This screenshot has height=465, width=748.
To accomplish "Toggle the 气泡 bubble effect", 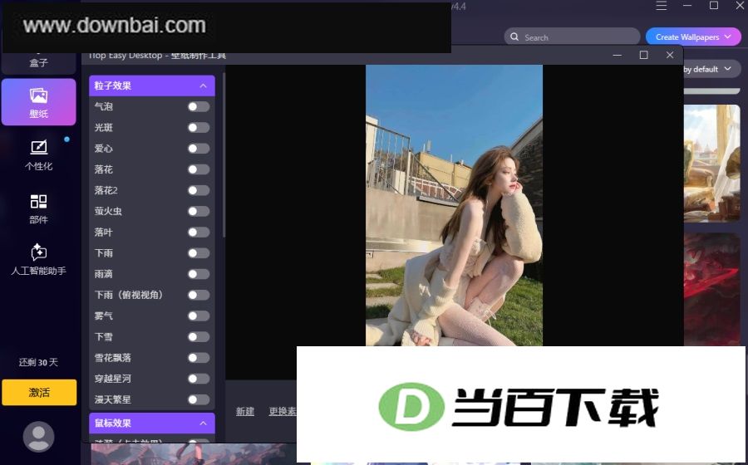I will click(x=199, y=107).
